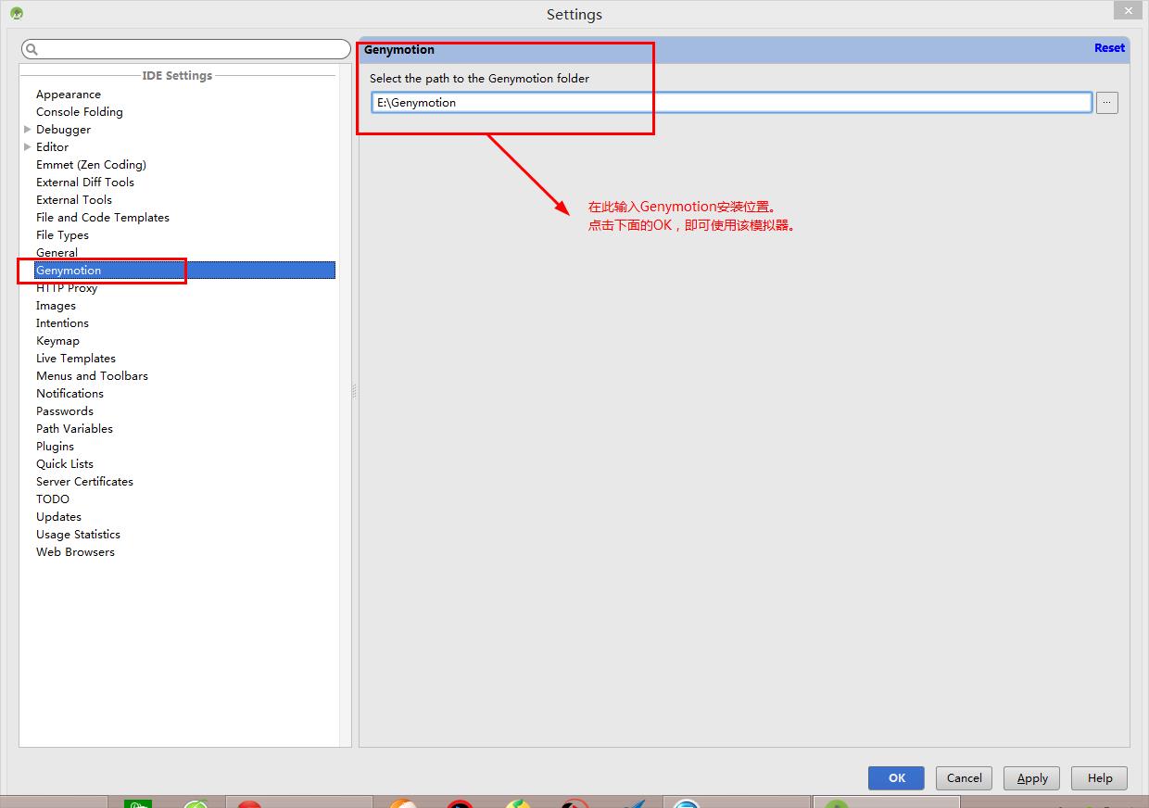Screen dimensions: 1149x808
Task: Select Console Folding in the settings list
Action: tap(80, 112)
